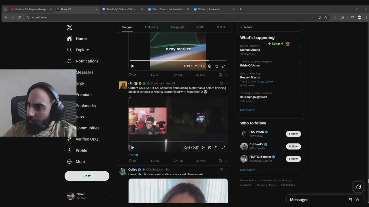Open settings on the Cuffem video
The height and width of the screenshot is (207, 369).
tap(210, 147)
